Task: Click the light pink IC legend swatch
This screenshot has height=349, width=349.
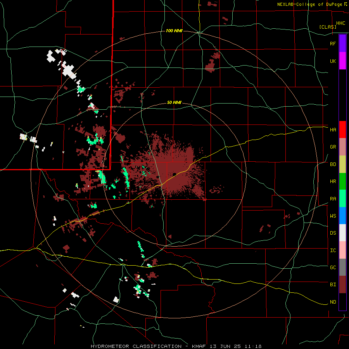Action: pos(342,250)
